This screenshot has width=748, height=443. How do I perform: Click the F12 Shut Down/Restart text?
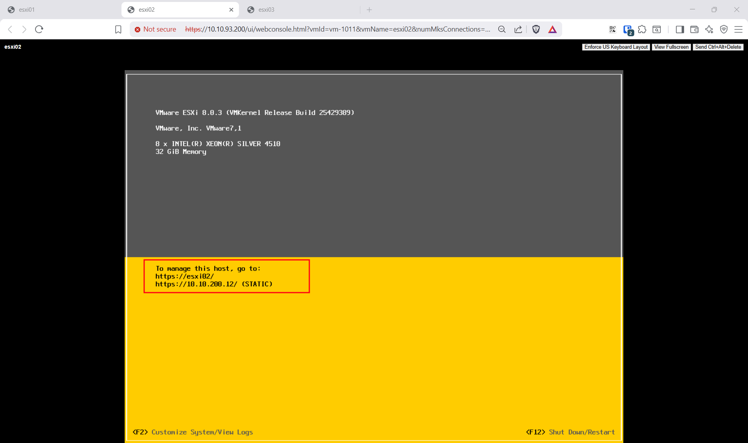(x=570, y=432)
